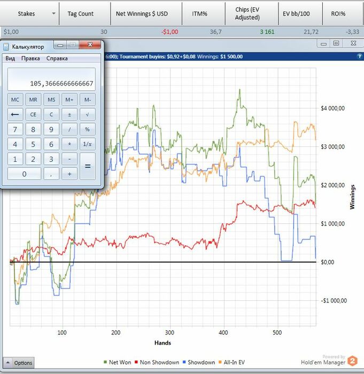Click the percent key
The image size is (364, 374).
(88, 129)
